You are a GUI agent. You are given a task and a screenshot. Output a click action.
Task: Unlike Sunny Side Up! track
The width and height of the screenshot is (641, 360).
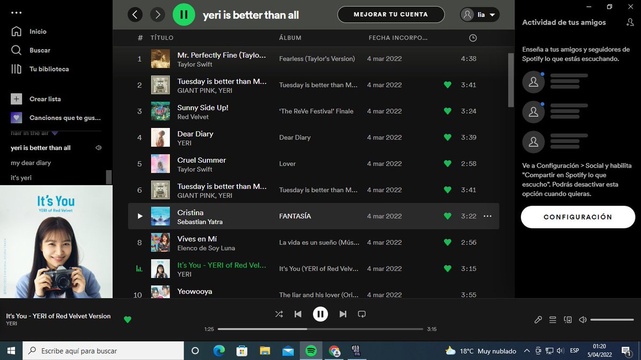point(448,111)
